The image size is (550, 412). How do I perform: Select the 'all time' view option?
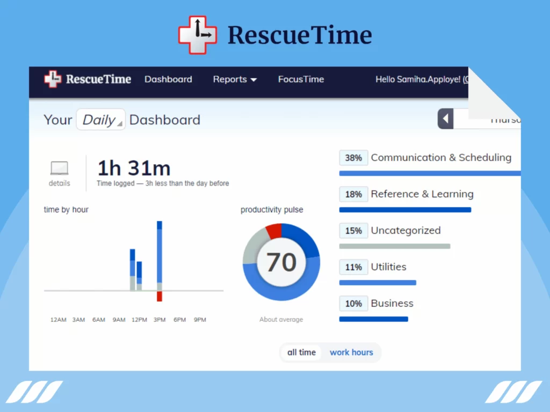click(x=301, y=352)
